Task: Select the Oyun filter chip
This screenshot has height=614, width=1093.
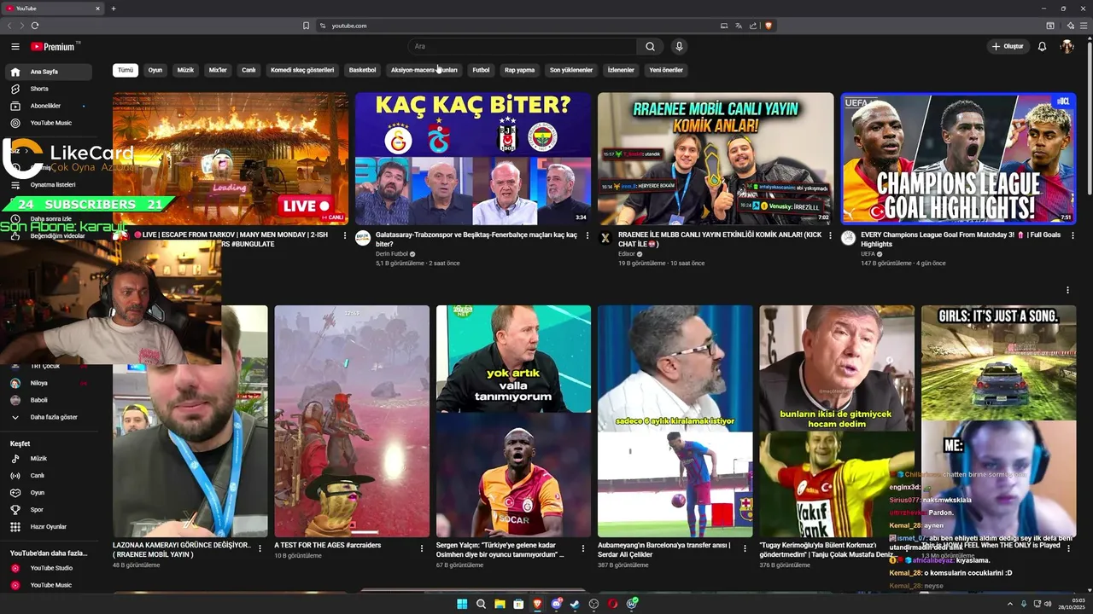Action: coord(155,70)
